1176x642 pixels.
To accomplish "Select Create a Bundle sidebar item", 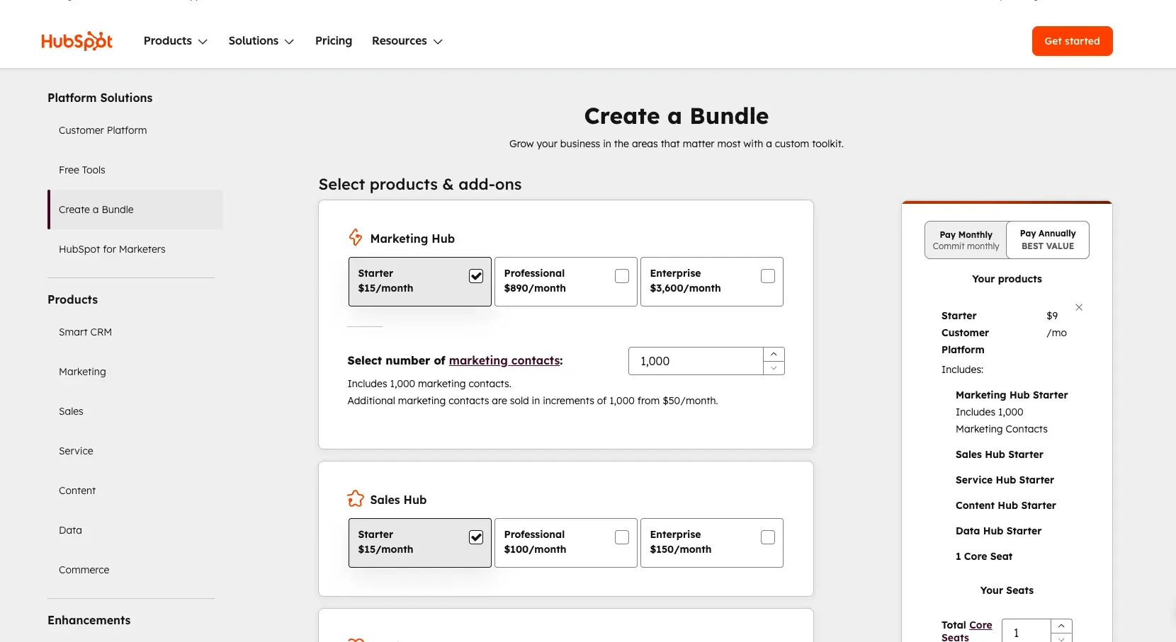I will click(135, 210).
